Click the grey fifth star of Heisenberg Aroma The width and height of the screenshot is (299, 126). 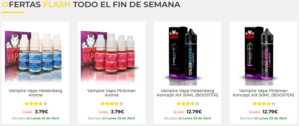tap(45, 104)
